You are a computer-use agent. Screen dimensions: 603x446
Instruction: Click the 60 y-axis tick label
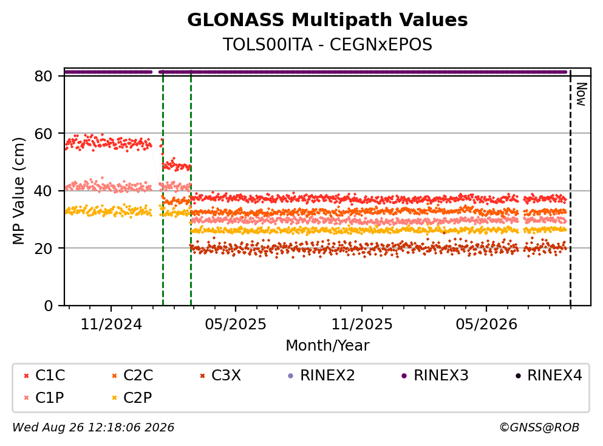click(43, 134)
